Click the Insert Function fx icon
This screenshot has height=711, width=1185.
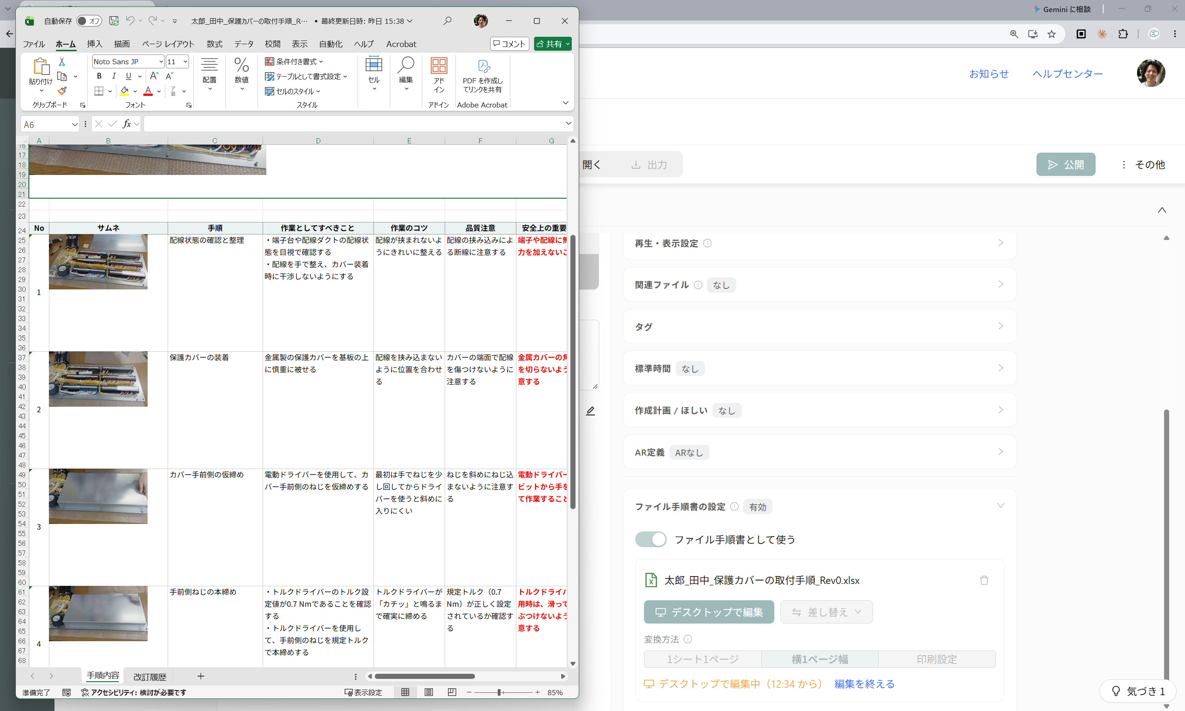pyautogui.click(x=127, y=124)
